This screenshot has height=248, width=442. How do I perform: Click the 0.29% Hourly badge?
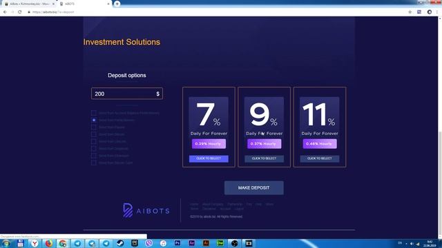point(209,144)
